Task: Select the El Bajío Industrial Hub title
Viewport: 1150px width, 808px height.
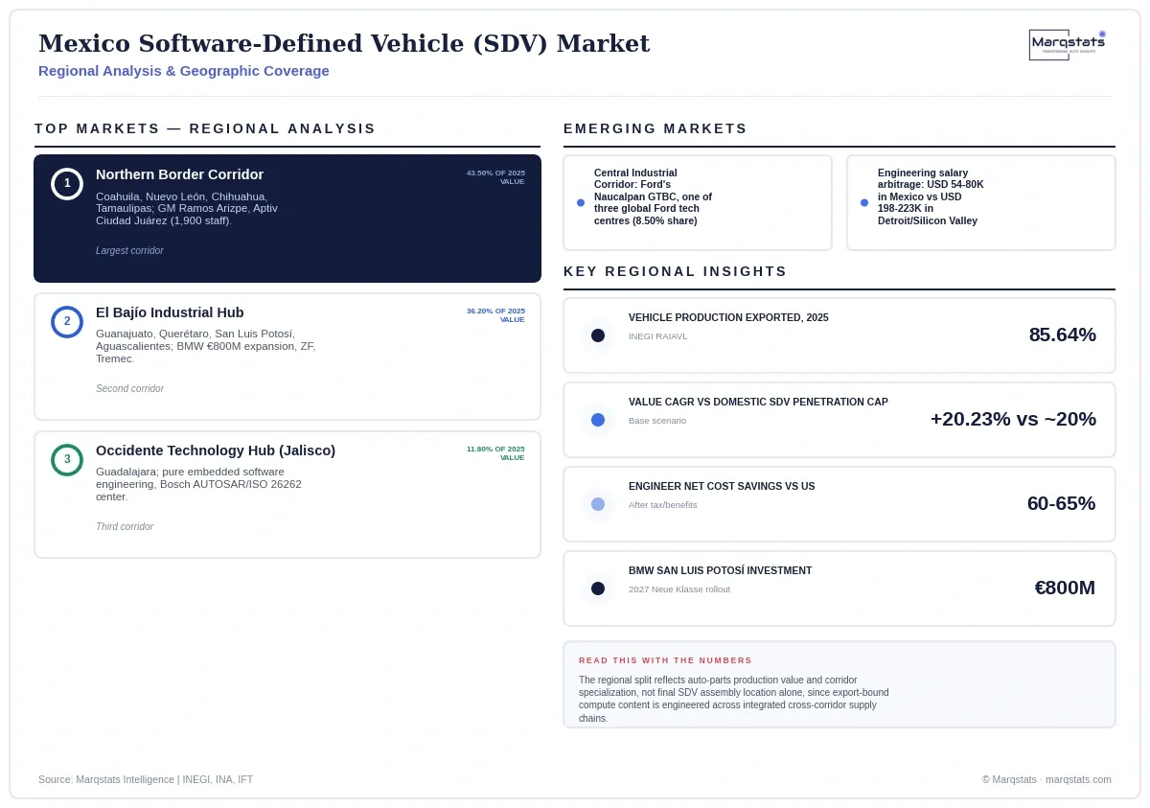Action: [170, 312]
